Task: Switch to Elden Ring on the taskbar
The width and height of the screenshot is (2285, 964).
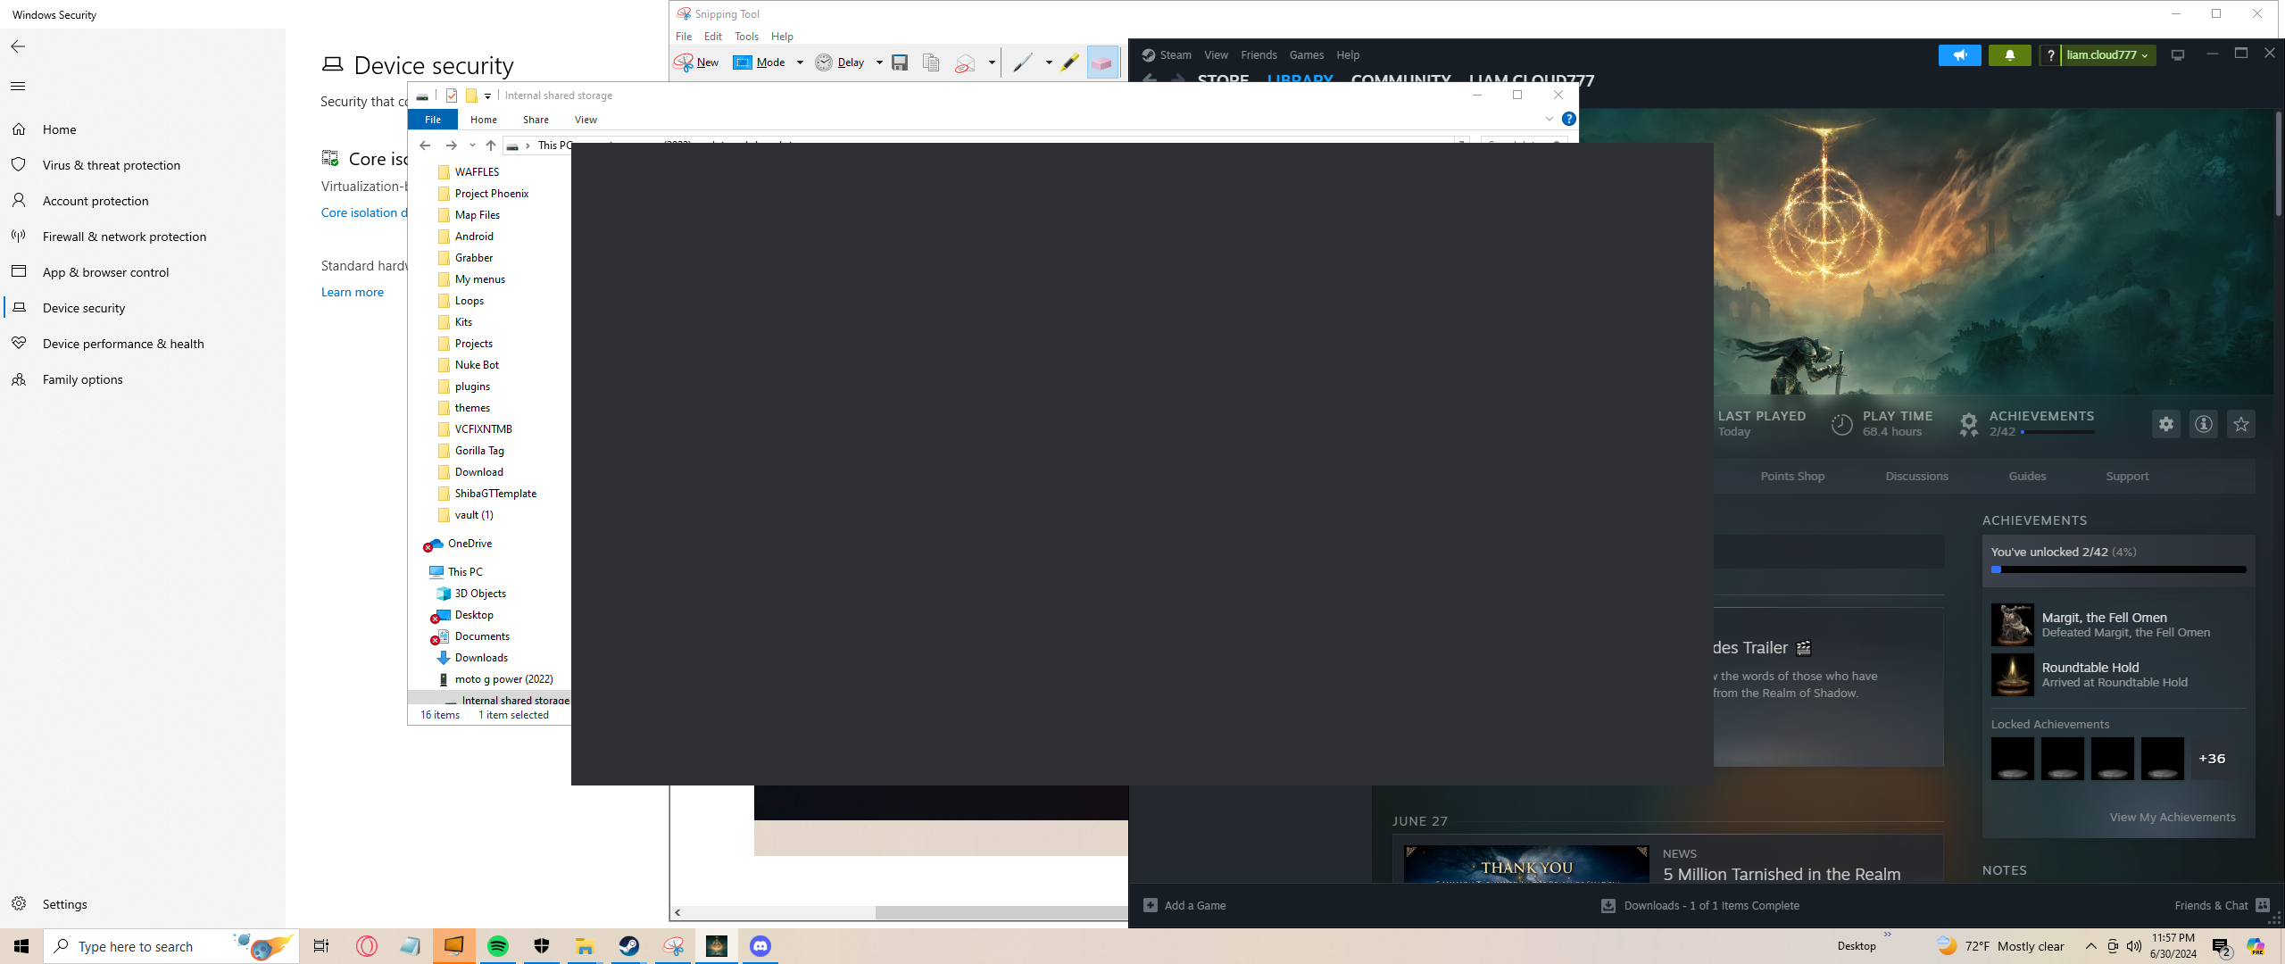Action: [717, 946]
